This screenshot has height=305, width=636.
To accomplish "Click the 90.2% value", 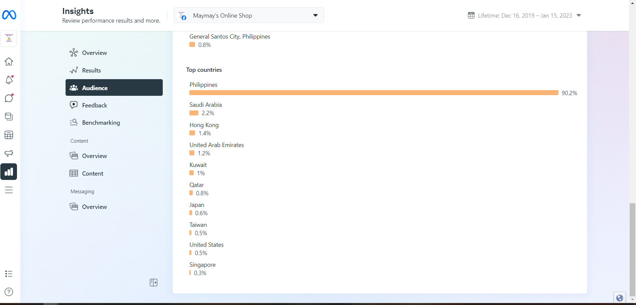I will coord(569,93).
